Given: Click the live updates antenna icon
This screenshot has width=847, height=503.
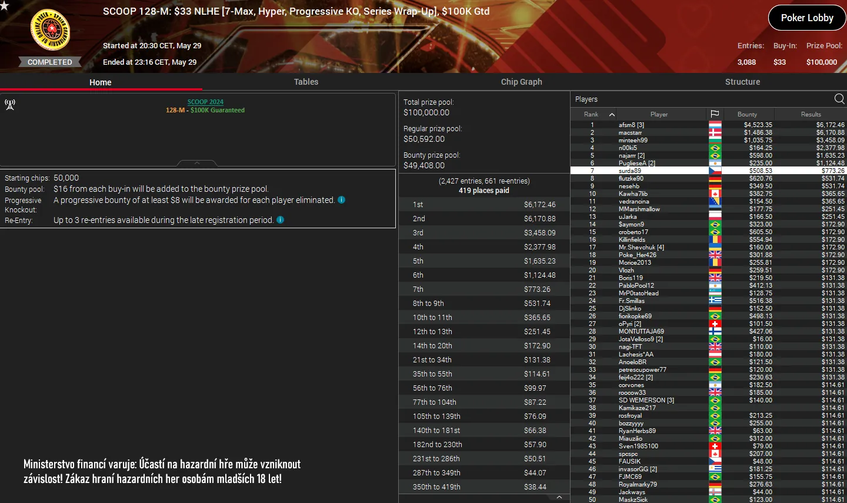Looking at the screenshot, I should (x=9, y=105).
